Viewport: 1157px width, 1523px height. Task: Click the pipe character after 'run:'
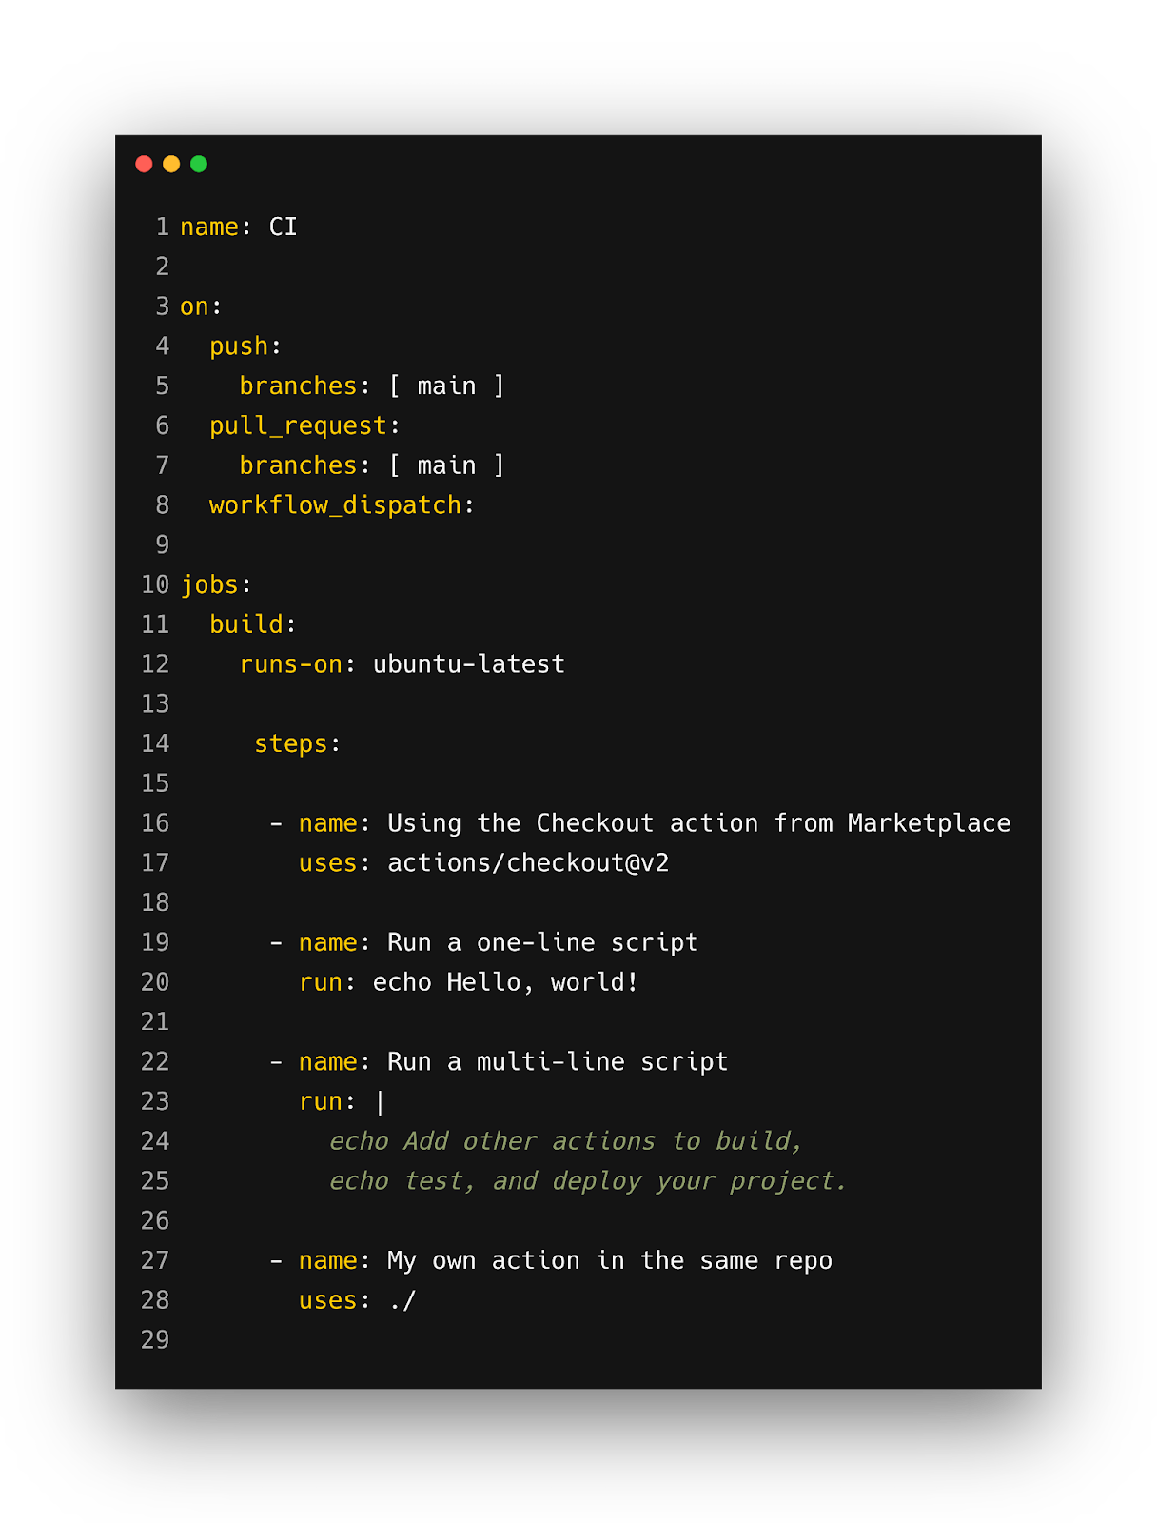tap(381, 1102)
